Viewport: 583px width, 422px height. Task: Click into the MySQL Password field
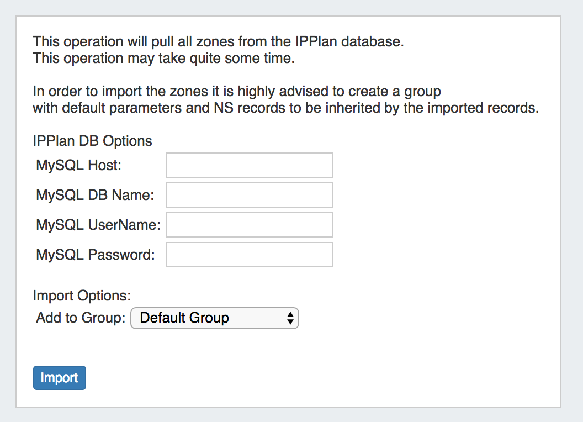(249, 255)
